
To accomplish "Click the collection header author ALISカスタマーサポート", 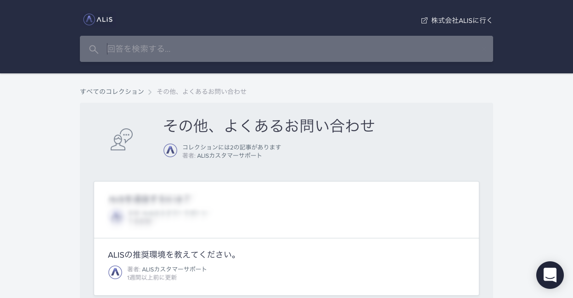I will (x=229, y=155).
